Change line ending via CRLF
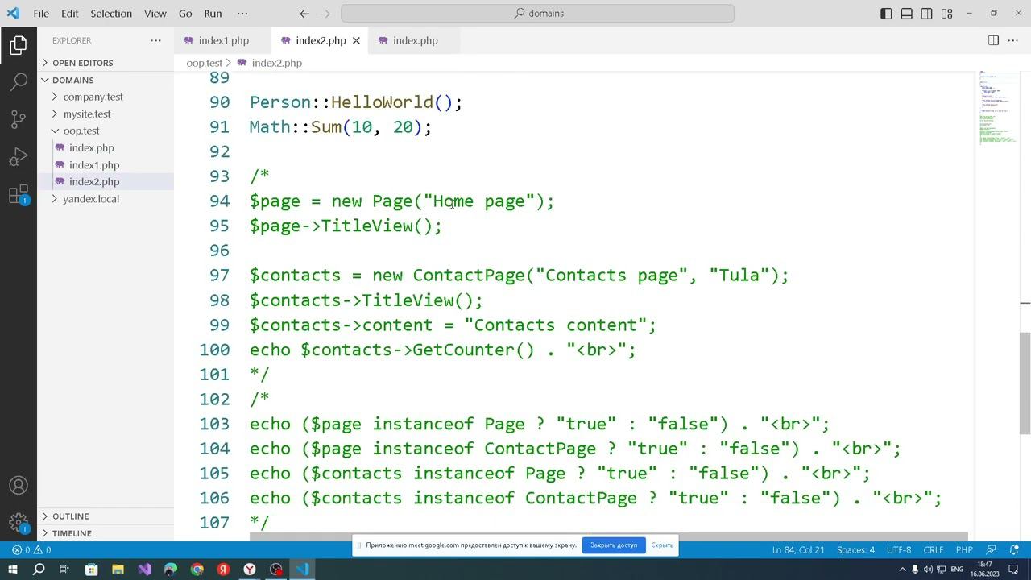This screenshot has width=1031, height=580. tap(934, 550)
